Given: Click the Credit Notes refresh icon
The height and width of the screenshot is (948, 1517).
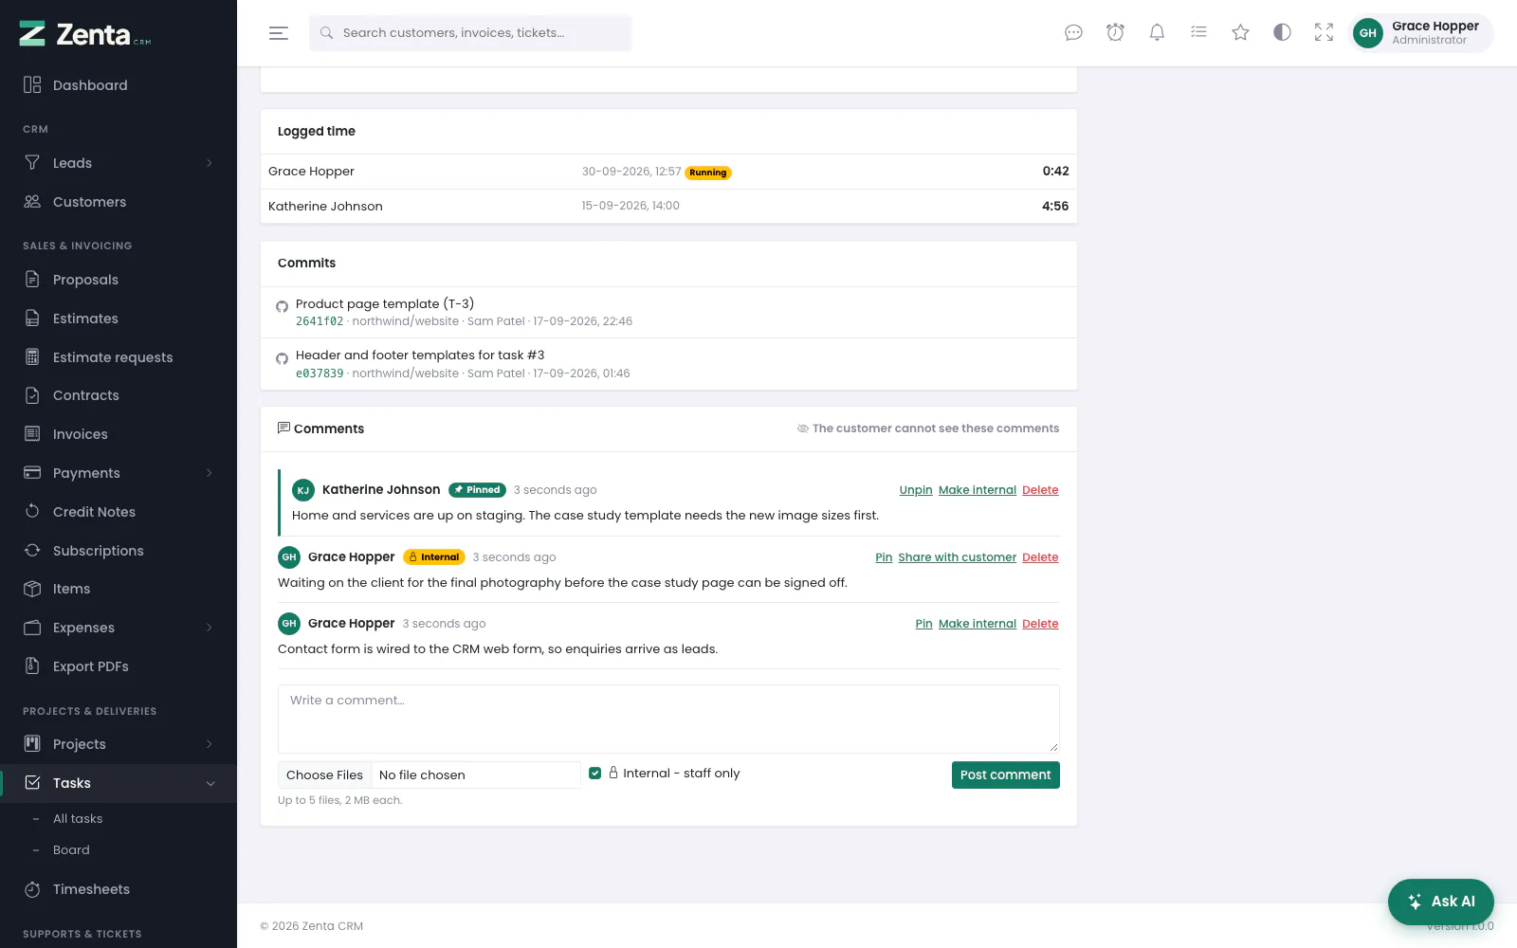Looking at the screenshot, I should 32,511.
